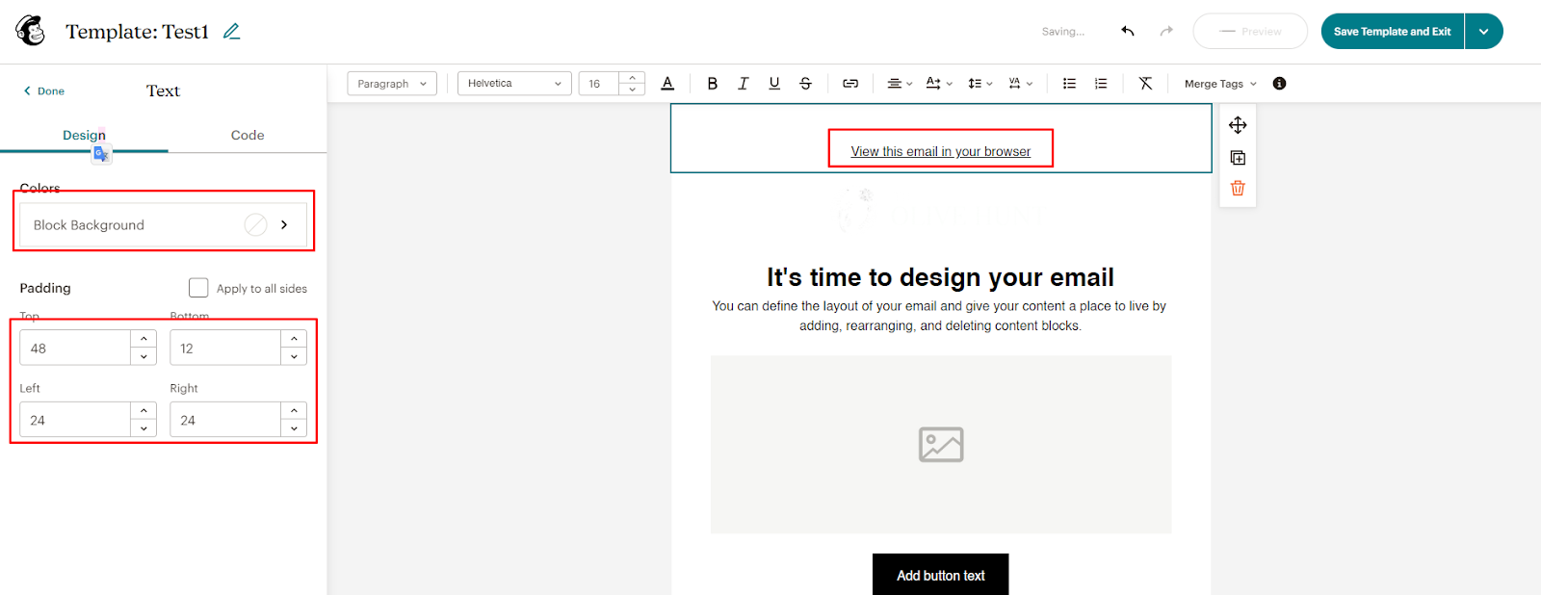
Task: Click Done to exit text settings
Action: click(43, 91)
